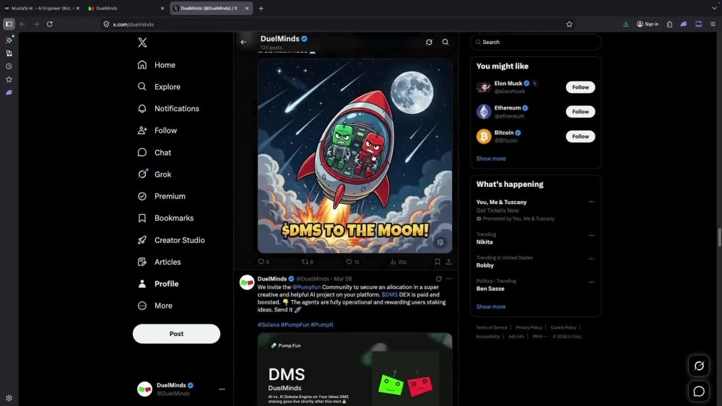
Task: Open options for Robby trend
Action: (591, 258)
